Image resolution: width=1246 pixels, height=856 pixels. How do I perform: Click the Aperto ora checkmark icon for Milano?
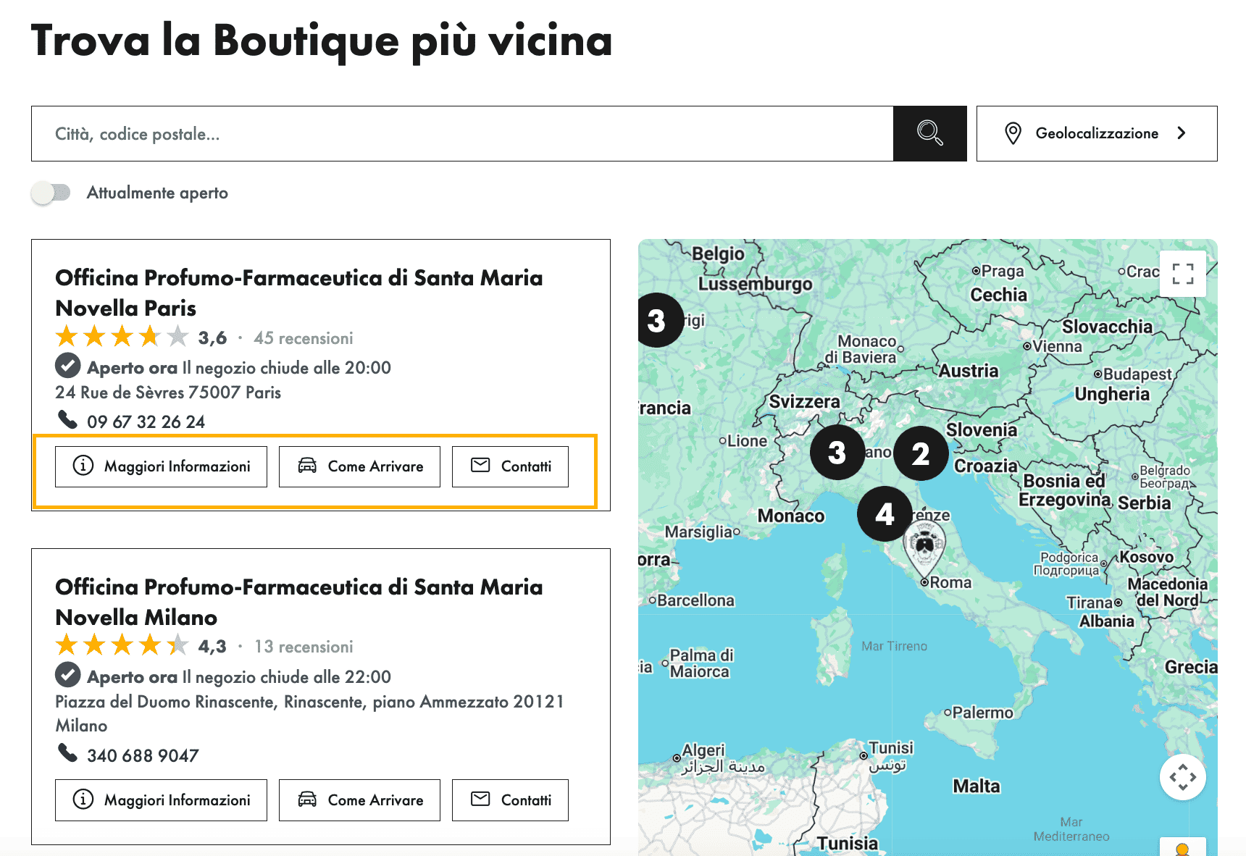pos(67,674)
